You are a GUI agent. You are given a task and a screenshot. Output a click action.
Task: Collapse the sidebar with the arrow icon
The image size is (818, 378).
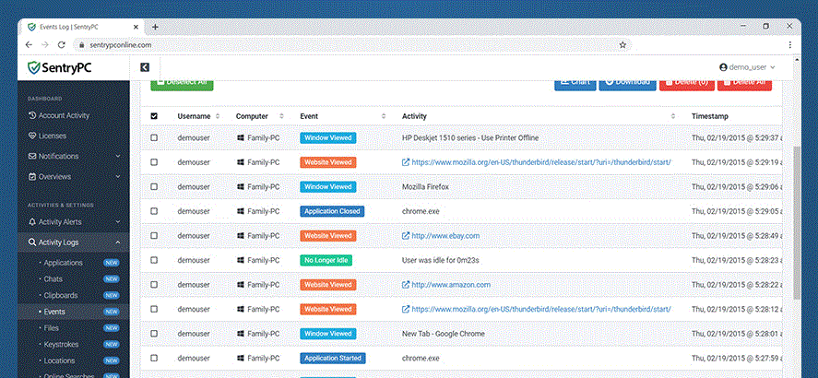[x=145, y=67]
